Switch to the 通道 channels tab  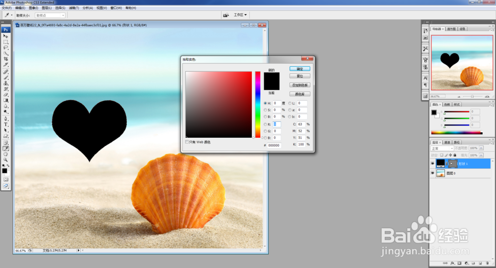point(447,143)
